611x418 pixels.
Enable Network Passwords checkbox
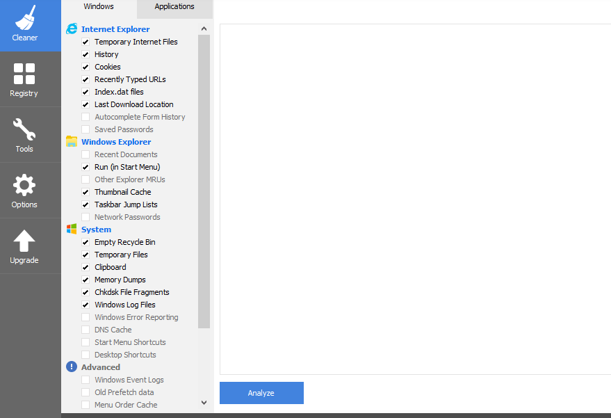click(x=85, y=217)
